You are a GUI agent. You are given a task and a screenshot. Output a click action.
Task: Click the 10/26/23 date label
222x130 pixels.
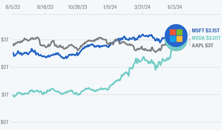pos(78,7)
